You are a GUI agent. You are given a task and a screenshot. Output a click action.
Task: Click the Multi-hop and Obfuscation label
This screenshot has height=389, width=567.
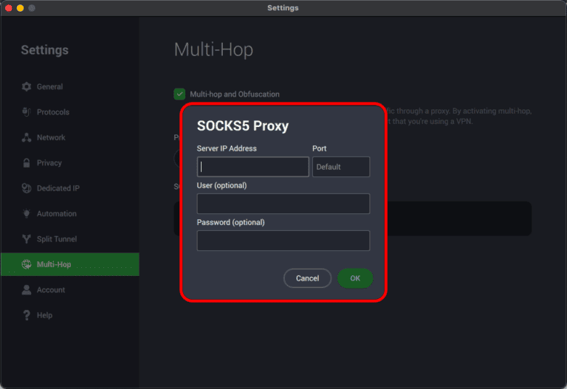(x=235, y=94)
